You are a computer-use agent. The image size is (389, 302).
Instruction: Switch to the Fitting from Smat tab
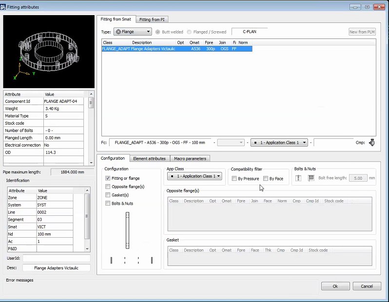[x=116, y=19]
